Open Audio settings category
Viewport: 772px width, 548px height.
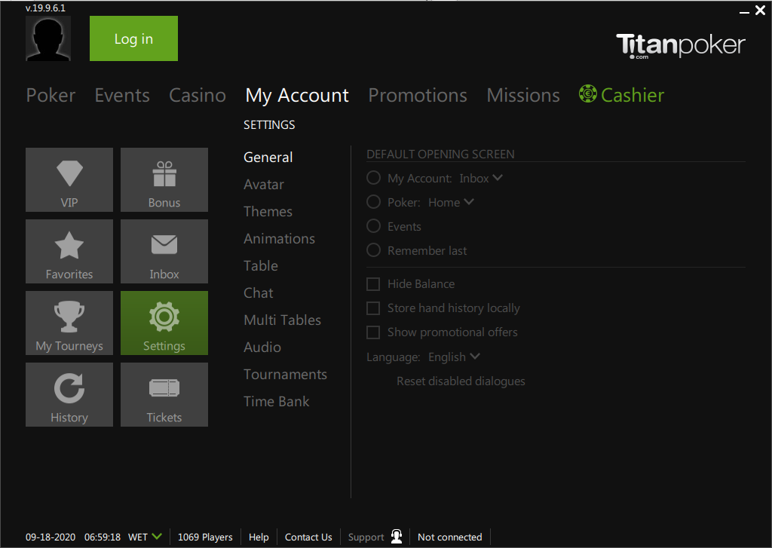point(262,347)
